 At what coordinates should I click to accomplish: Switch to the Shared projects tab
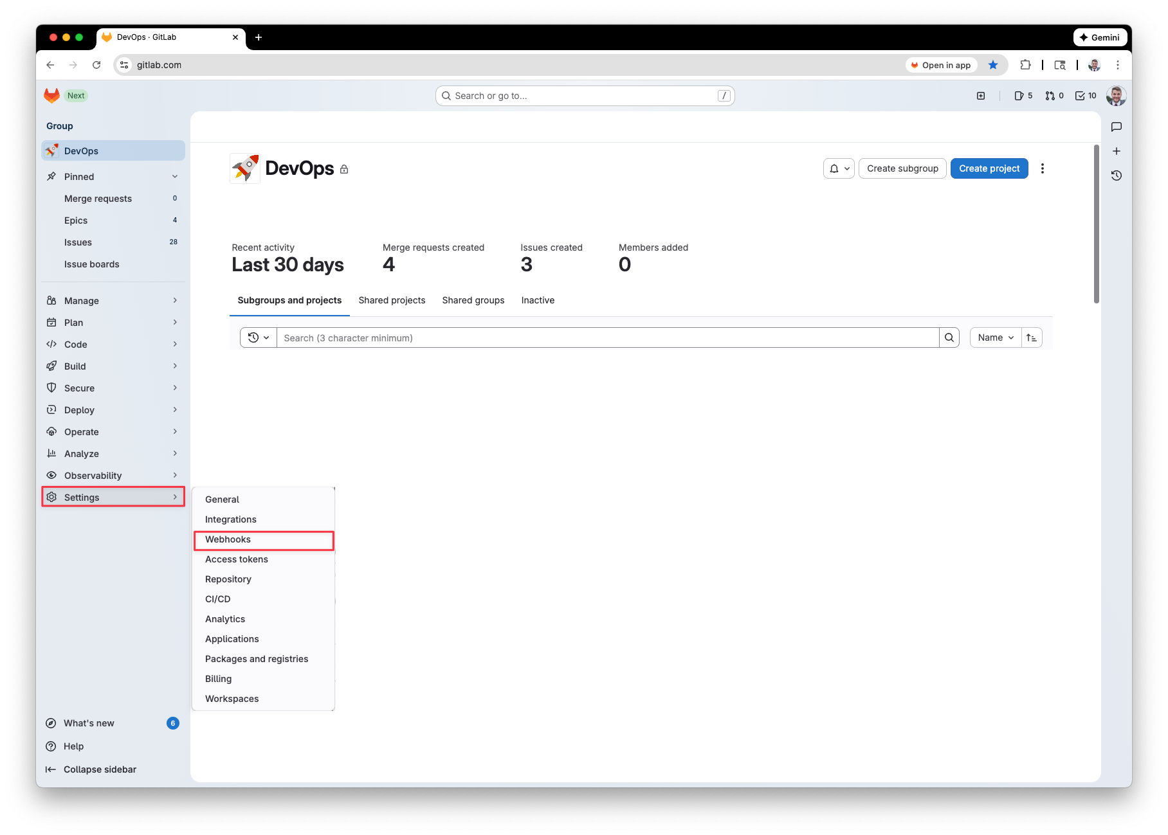392,300
